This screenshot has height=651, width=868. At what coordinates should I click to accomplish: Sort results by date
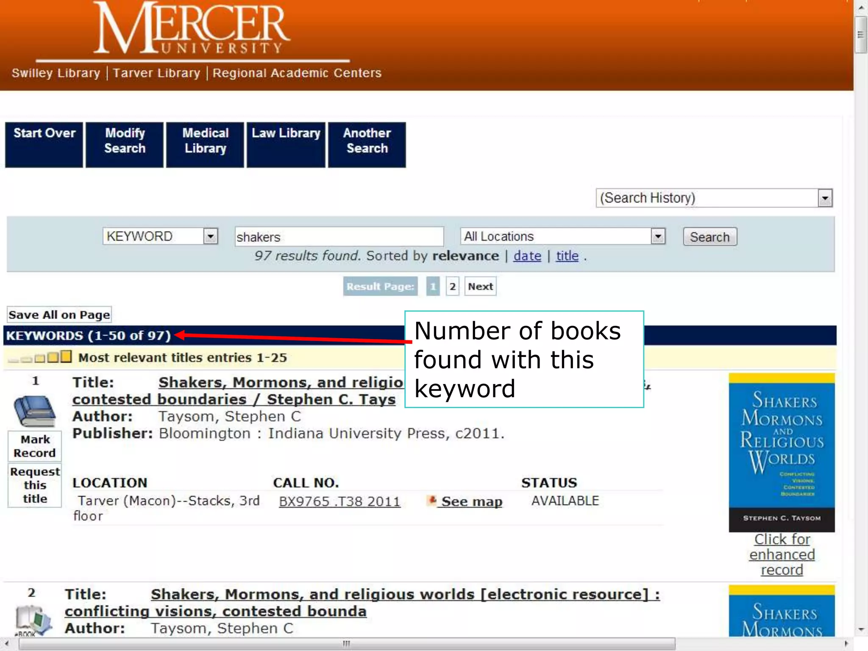point(527,256)
